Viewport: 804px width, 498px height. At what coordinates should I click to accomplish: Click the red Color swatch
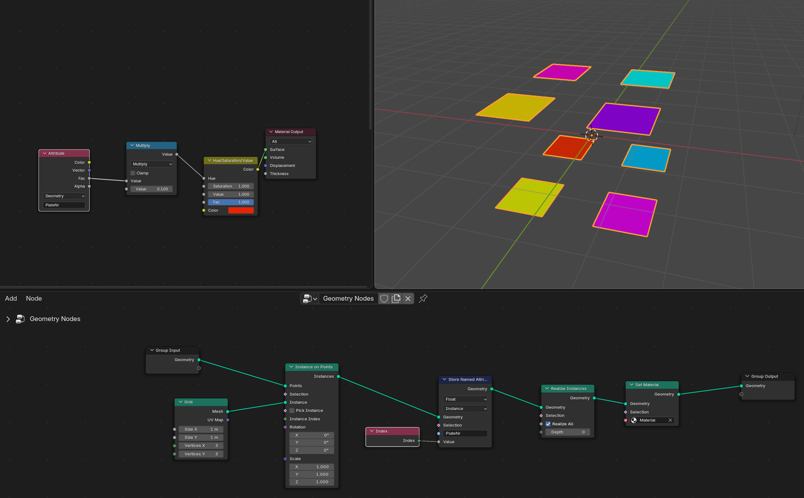[x=241, y=210]
